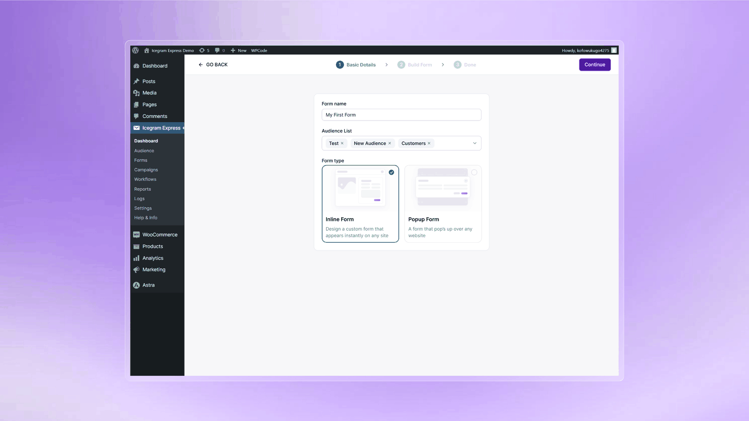The image size is (749, 421).
Task: Click the WooCommerce icon in sidebar
Action: 136,234
